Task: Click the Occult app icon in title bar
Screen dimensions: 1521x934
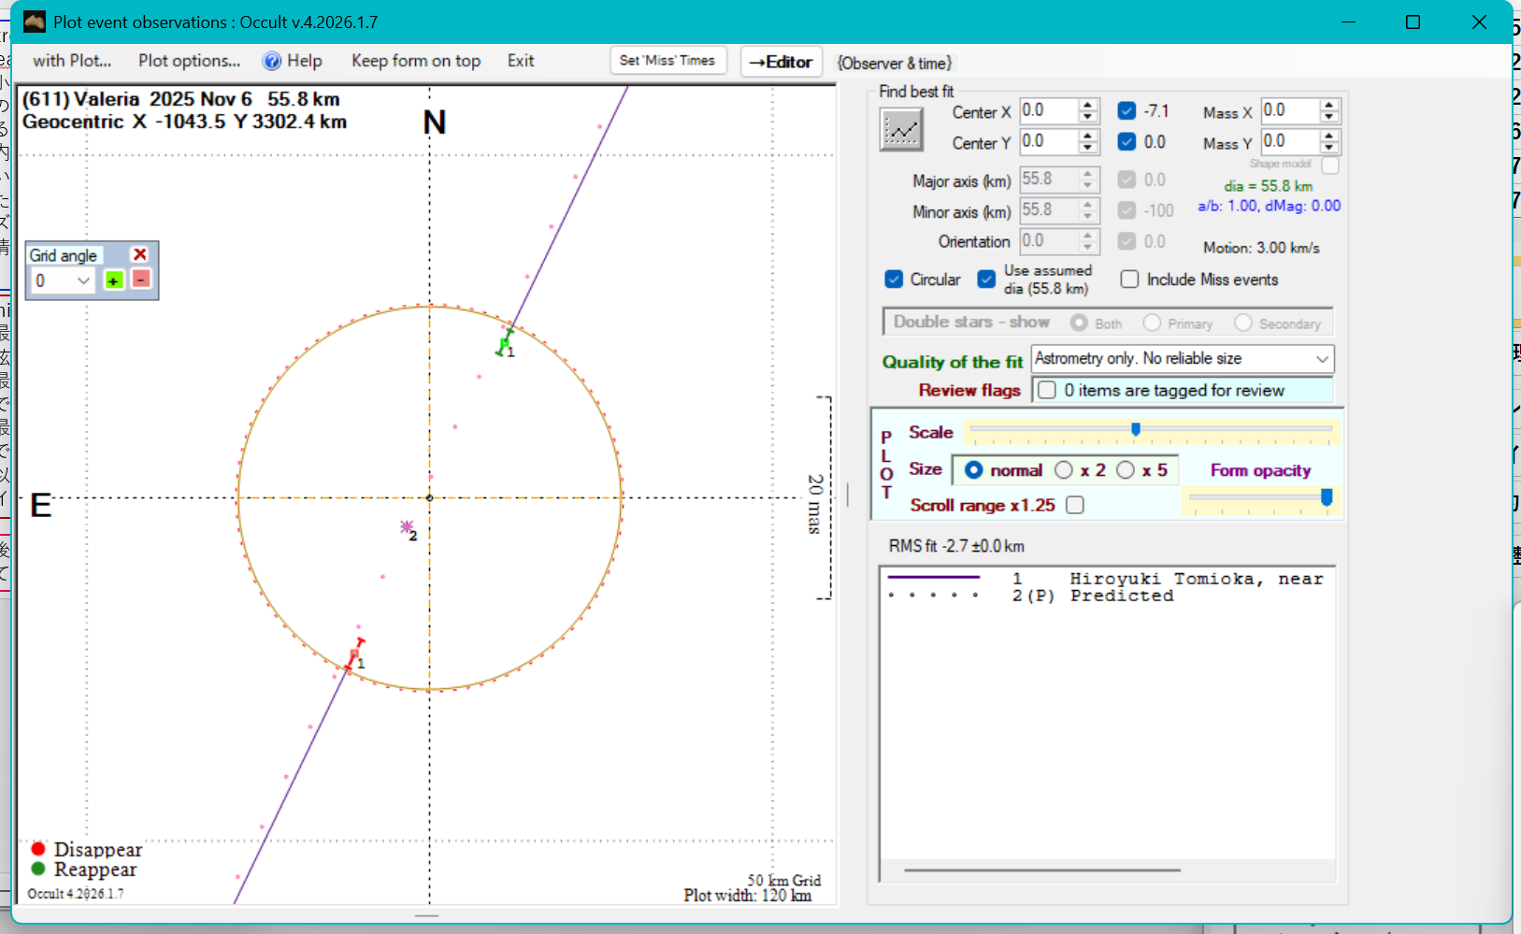Action: 35,22
